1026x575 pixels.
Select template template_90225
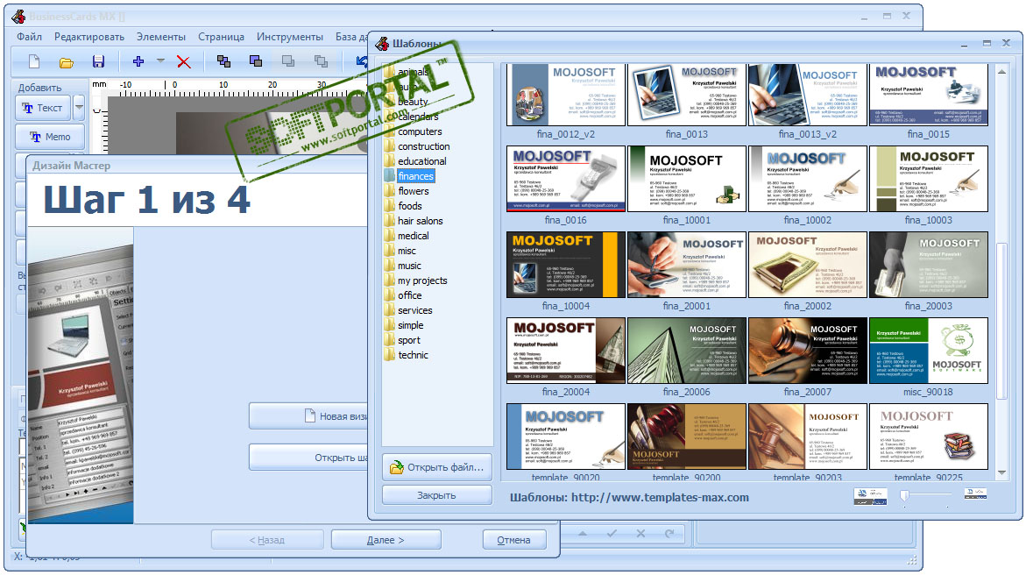point(929,437)
